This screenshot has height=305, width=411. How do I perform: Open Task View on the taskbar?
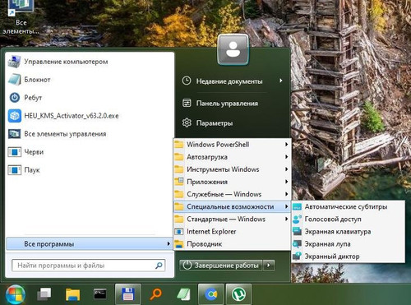point(44,294)
